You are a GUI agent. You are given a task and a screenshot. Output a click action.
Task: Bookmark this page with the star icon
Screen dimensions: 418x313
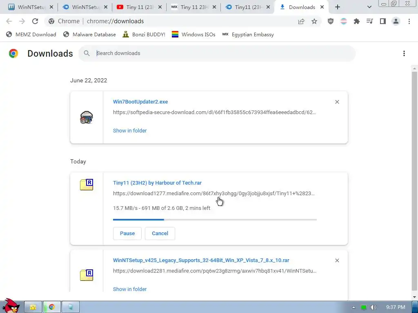click(314, 21)
